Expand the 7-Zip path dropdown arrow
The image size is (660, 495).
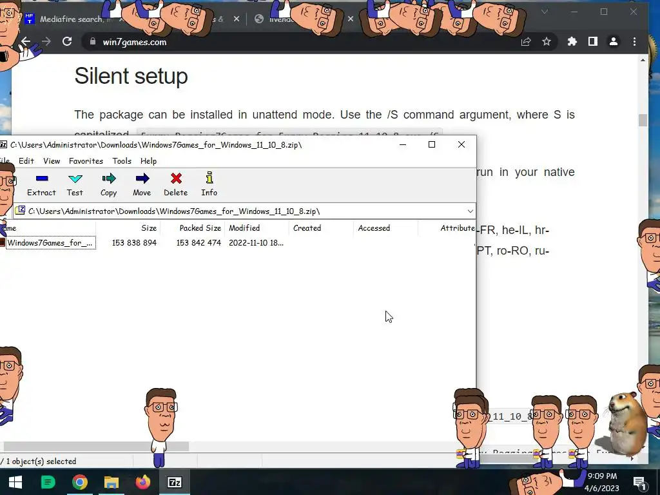(470, 211)
